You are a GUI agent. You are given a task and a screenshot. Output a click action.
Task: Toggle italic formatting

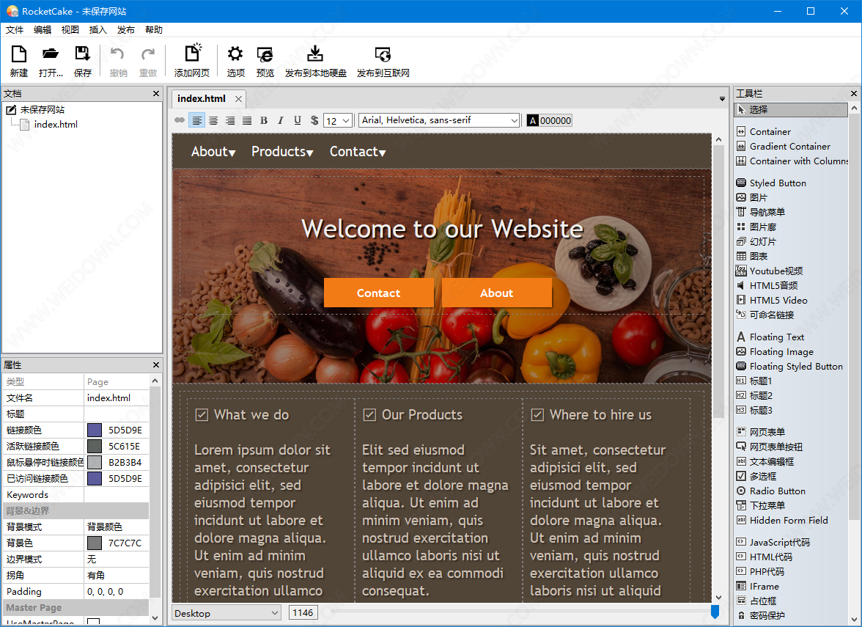point(280,120)
